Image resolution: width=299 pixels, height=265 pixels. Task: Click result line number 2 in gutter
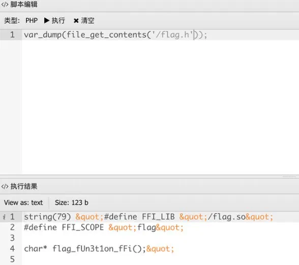click(x=12, y=227)
